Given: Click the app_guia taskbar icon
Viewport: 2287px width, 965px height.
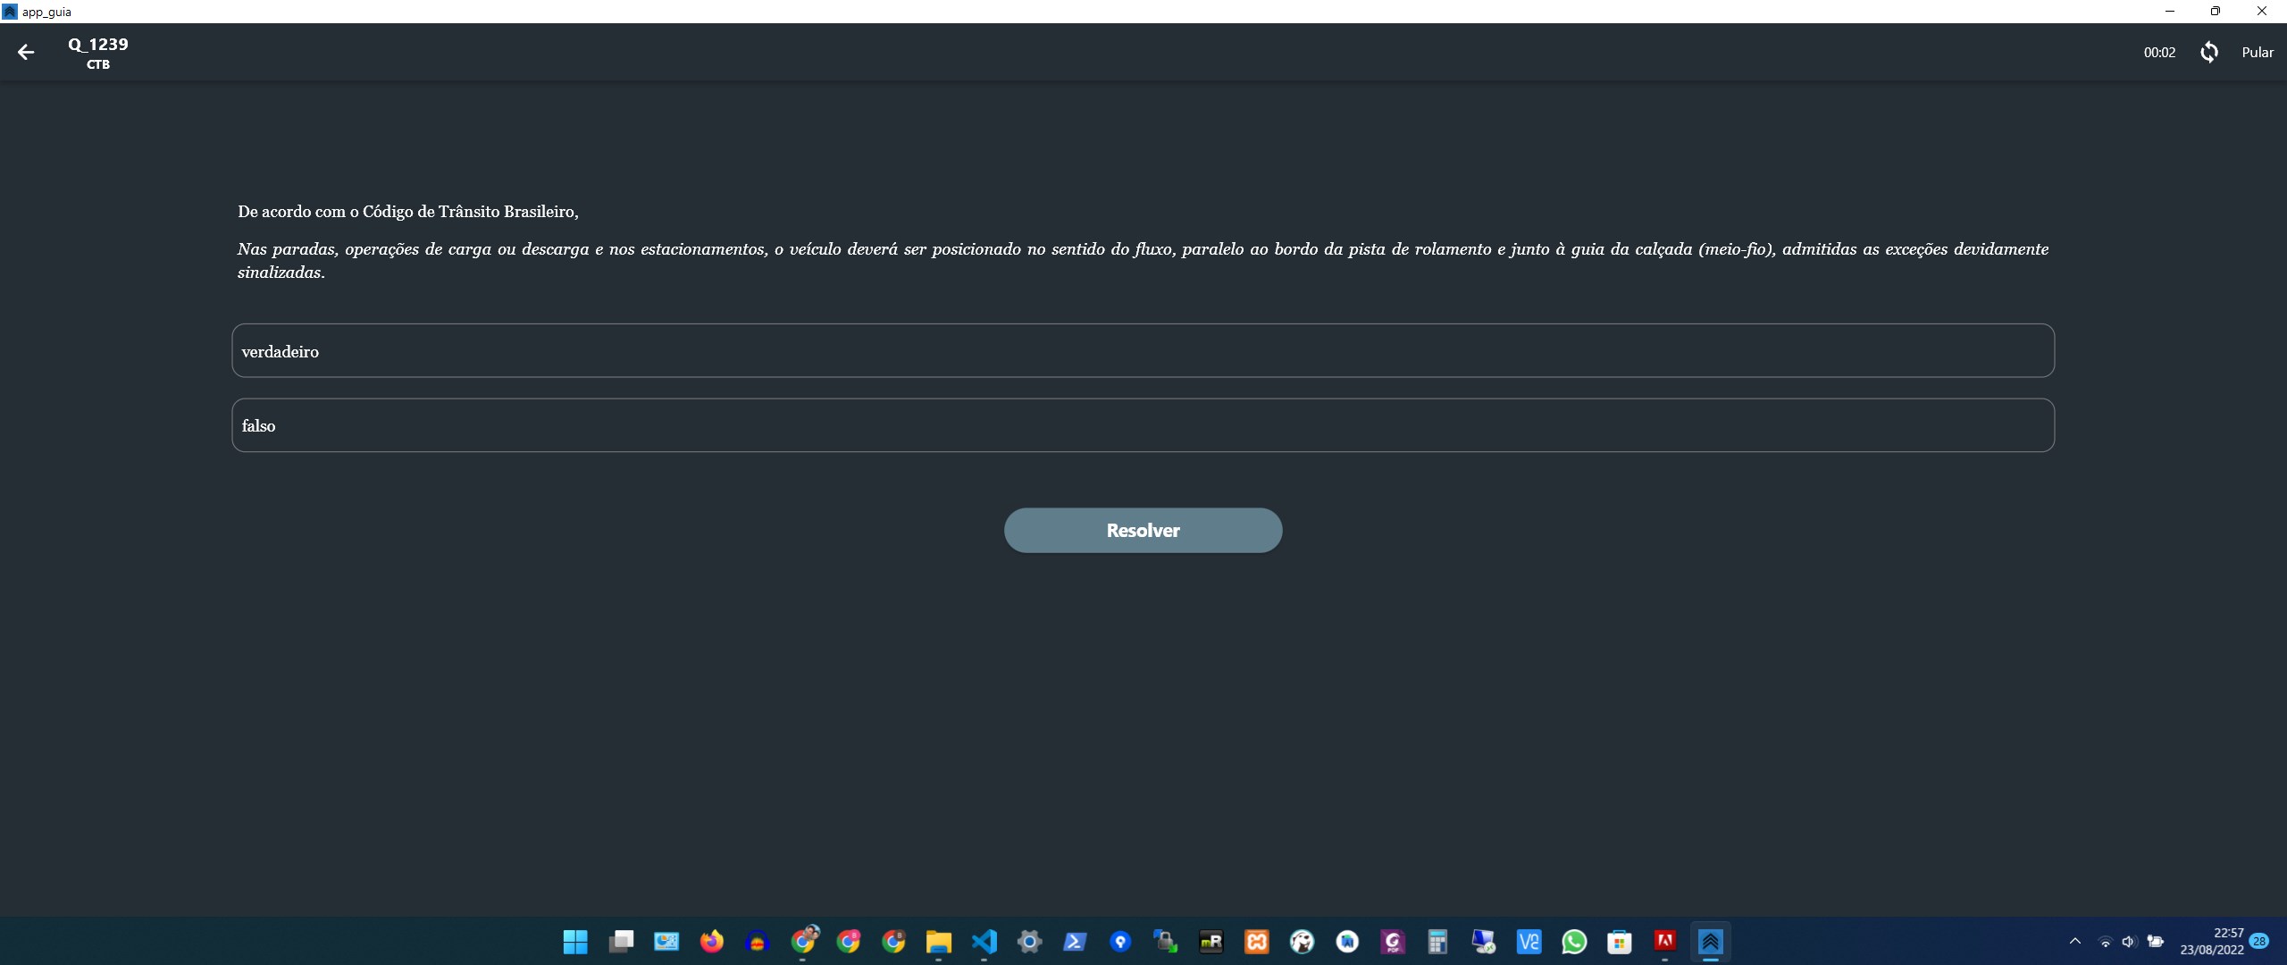Looking at the screenshot, I should 1710,942.
